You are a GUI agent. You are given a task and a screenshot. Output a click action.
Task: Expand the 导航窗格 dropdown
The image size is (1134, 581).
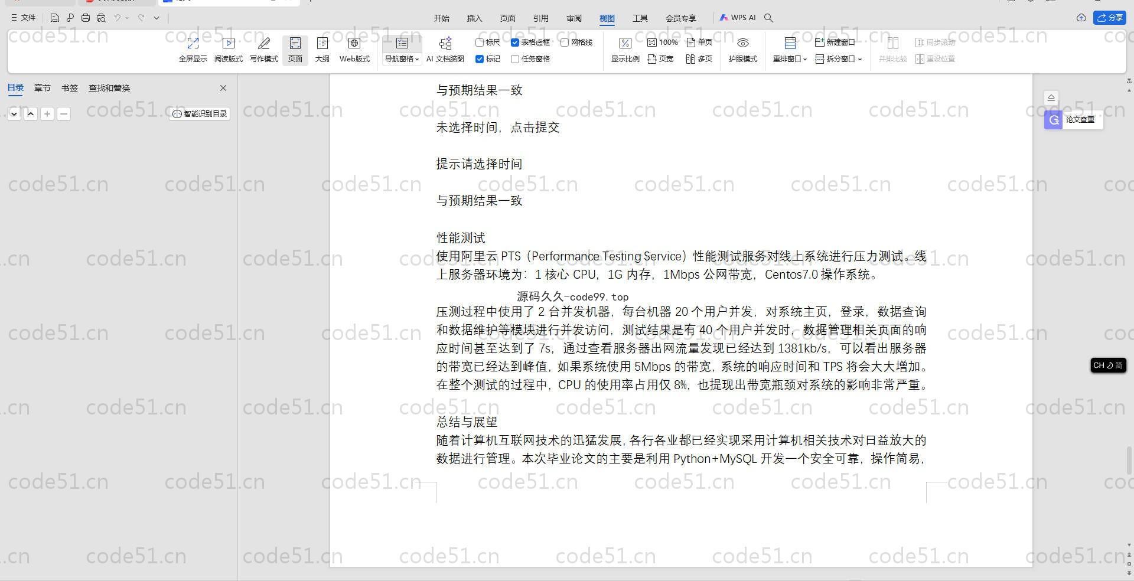tap(402, 59)
